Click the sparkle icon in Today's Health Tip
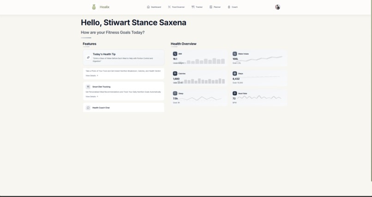 pos(88,58)
